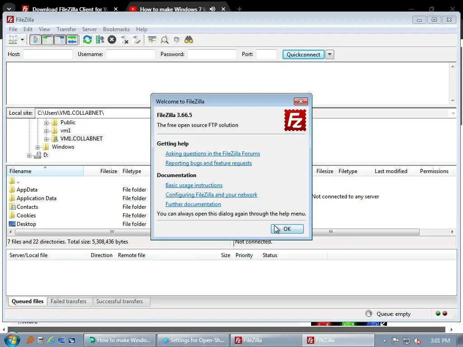Expand the Windows folder tree node
Viewport: 463px width, 347px height.
coord(38,147)
